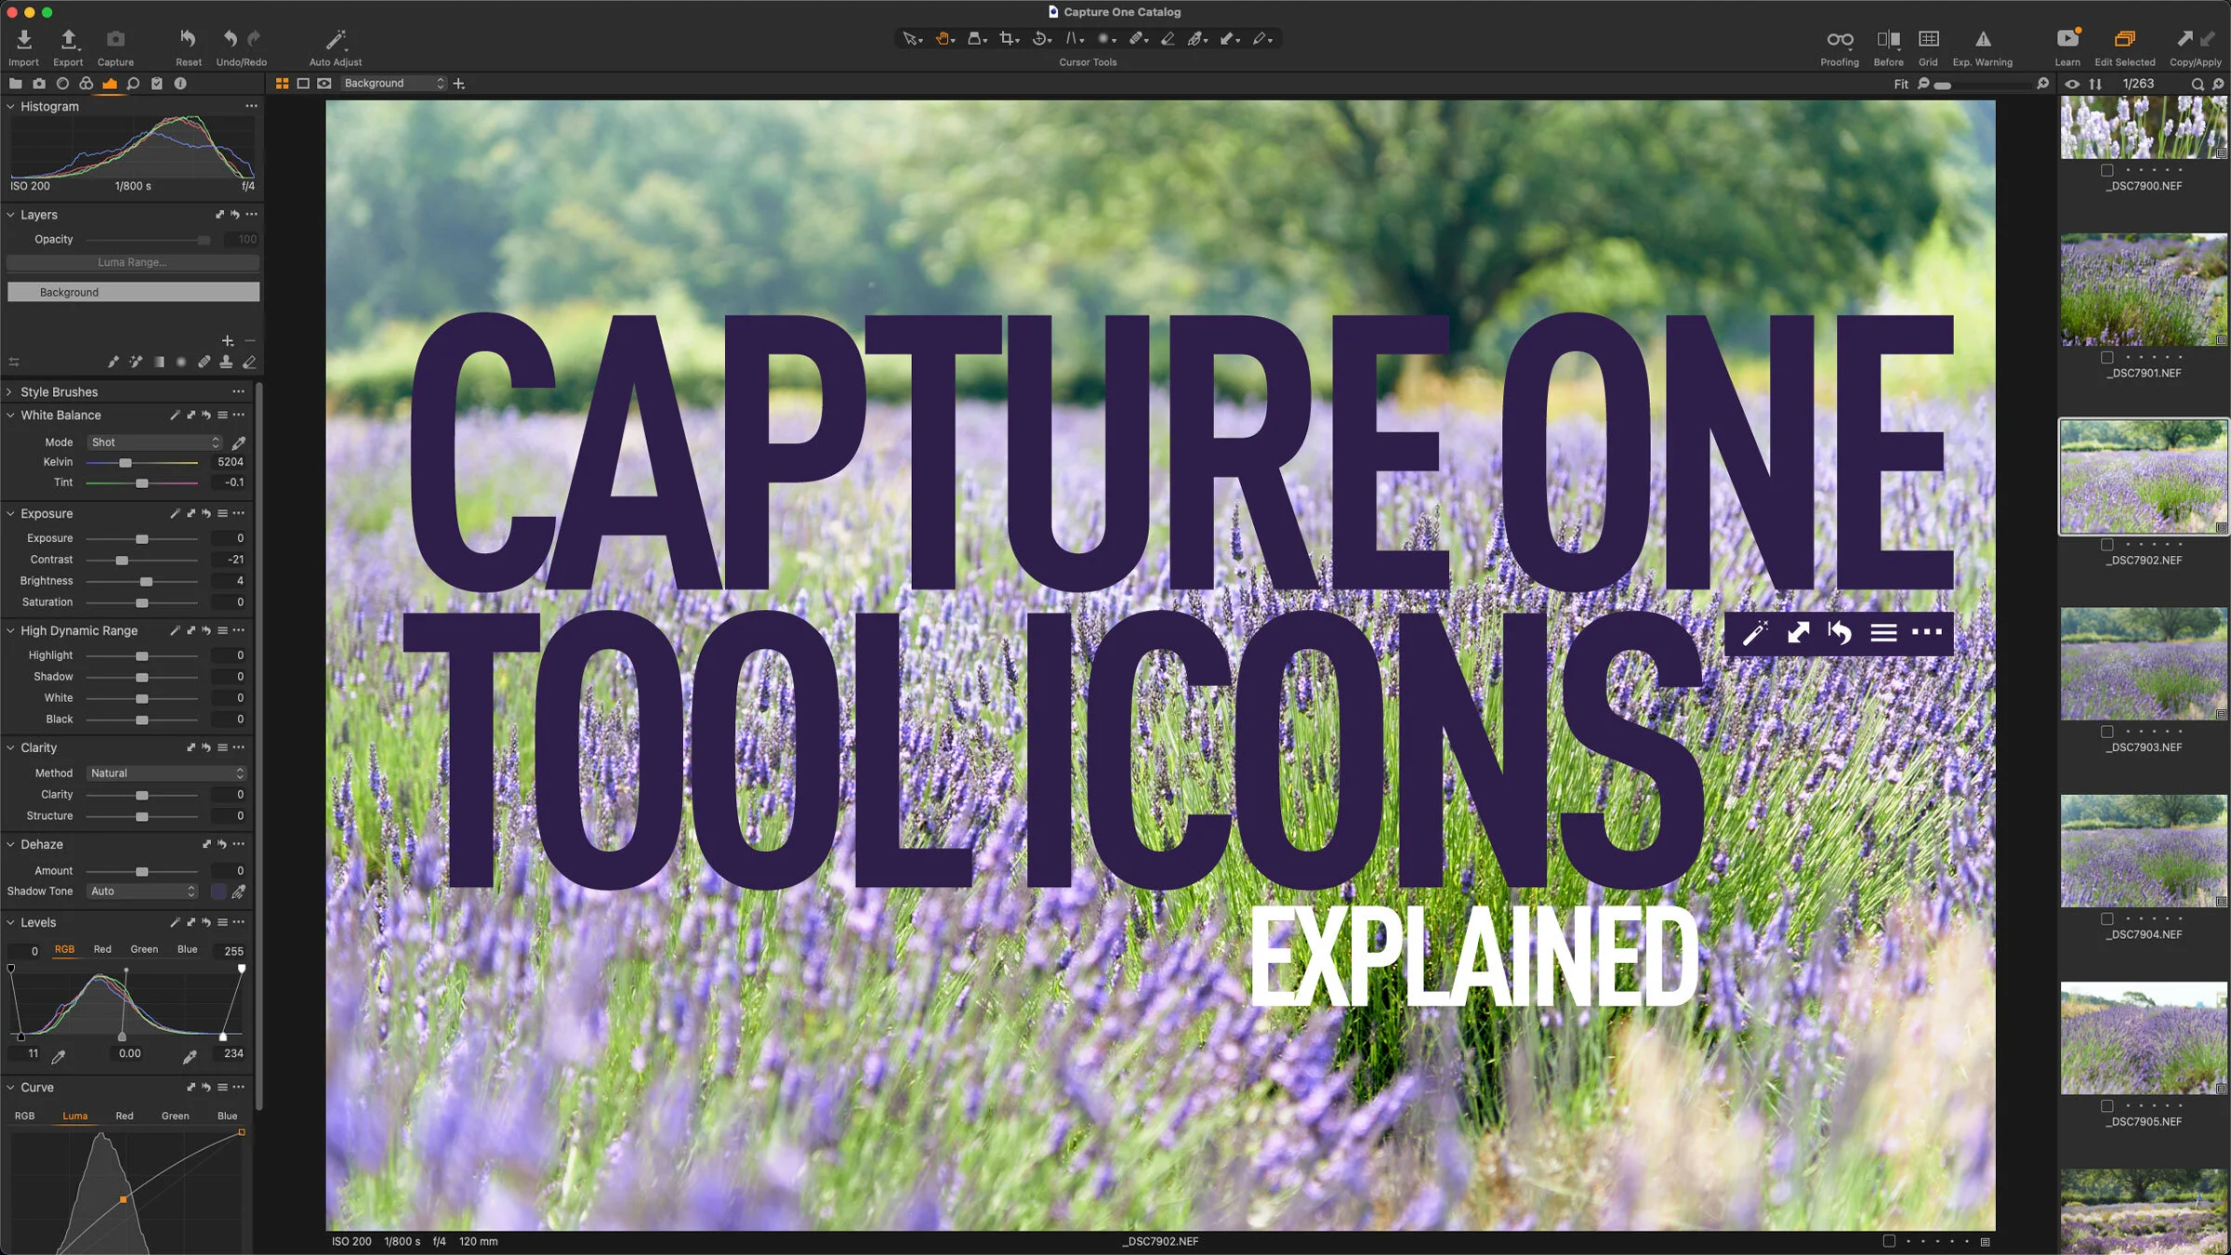The width and height of the screenshot is (2231, 1255).
Task: Click the Levels highlight output field 255
Action: [x=232, y=951]
